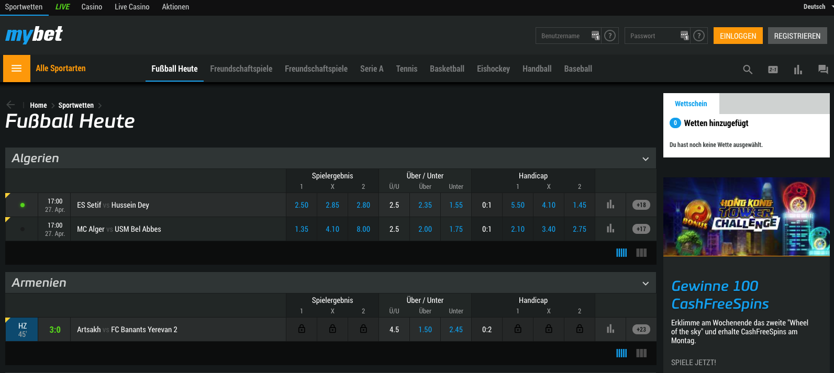The height and width of the screenshot is (373, 834).
Task: Open the statistics bar chart icon in header
Action: 798,70
